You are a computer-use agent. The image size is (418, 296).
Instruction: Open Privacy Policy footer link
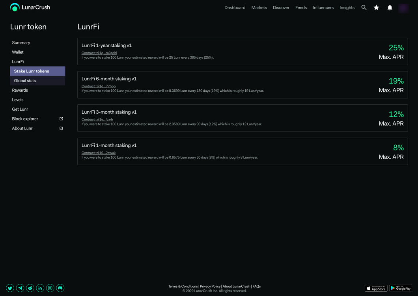(210, 287)
